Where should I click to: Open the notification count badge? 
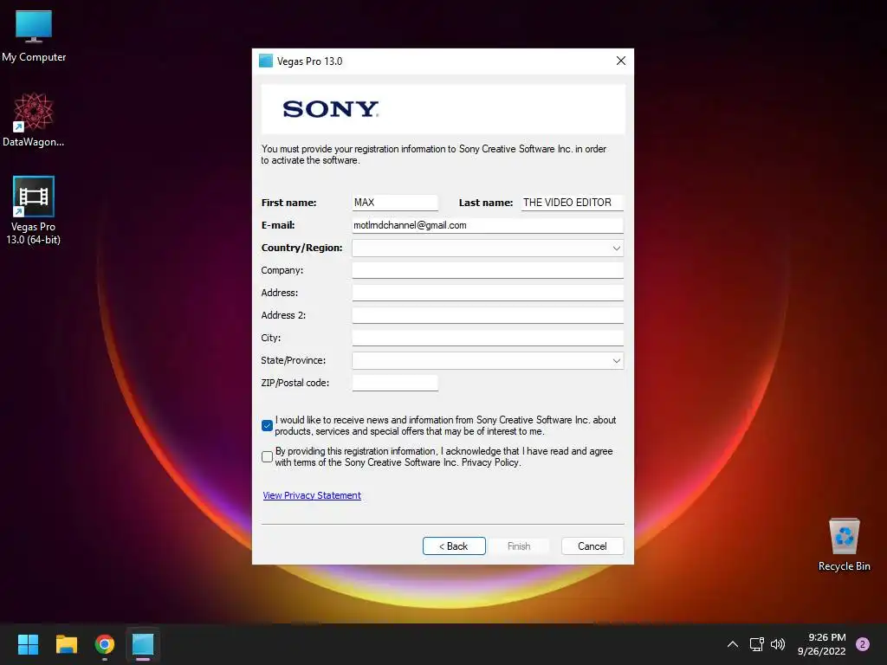tap(863, 644)
